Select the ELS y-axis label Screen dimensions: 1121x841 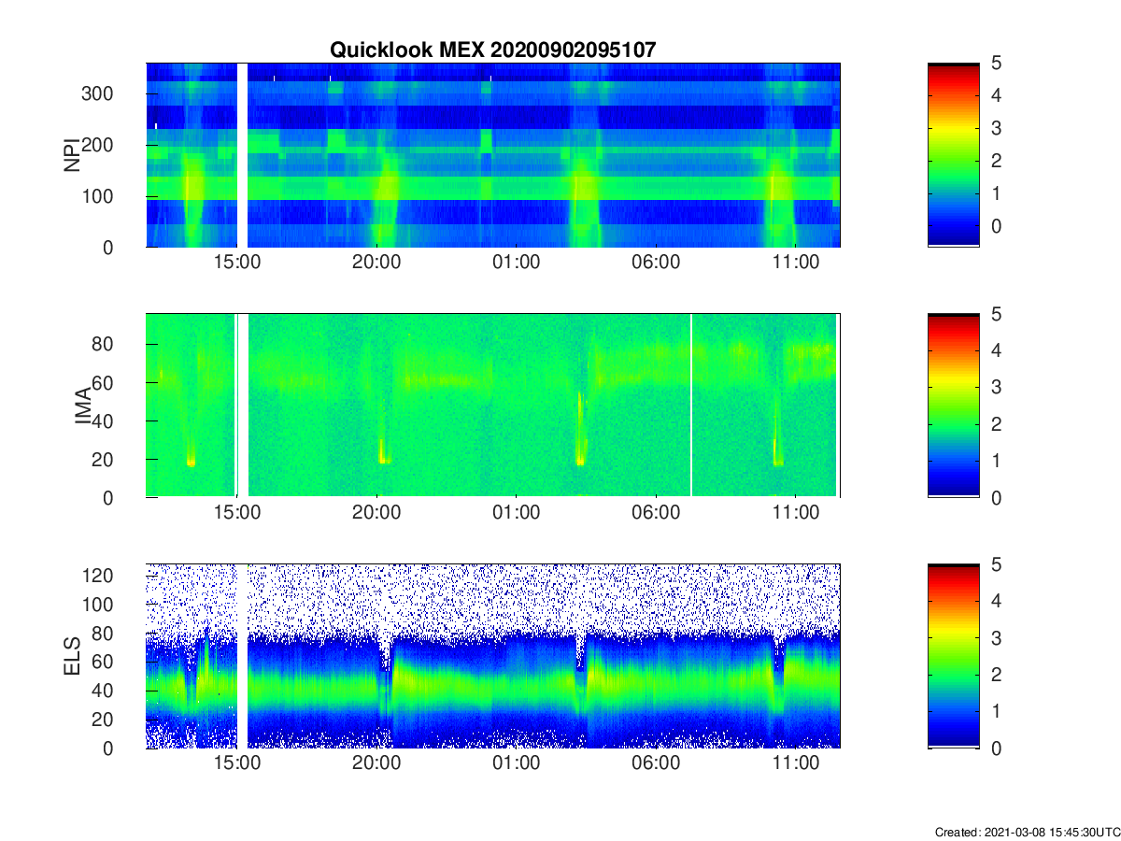pos(71,657)
